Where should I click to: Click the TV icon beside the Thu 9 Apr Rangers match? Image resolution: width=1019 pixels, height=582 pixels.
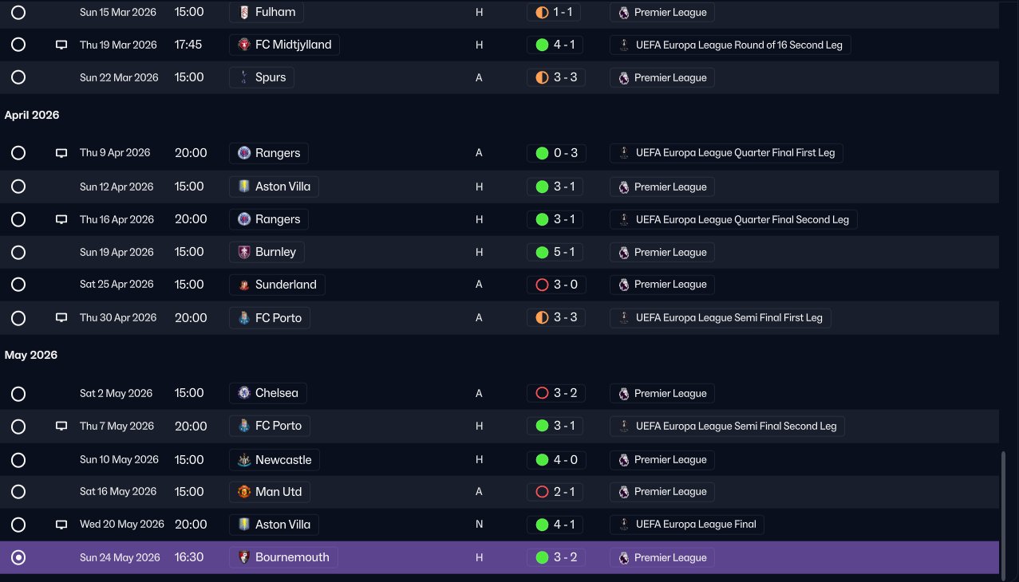point(61,153)
